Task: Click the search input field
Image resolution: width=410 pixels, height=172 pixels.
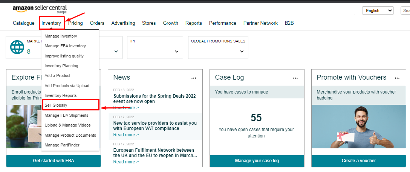Action: pyautogui.click(x=405, y=11)
